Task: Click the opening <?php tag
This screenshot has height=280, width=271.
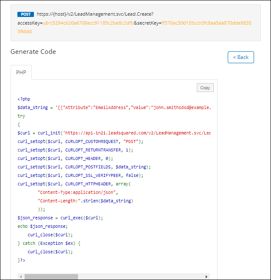Action: [x=24, y=99]
